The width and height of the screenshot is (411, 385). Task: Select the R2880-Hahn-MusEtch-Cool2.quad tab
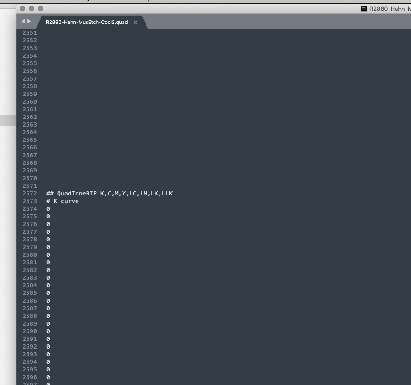(x=87, y=22)
